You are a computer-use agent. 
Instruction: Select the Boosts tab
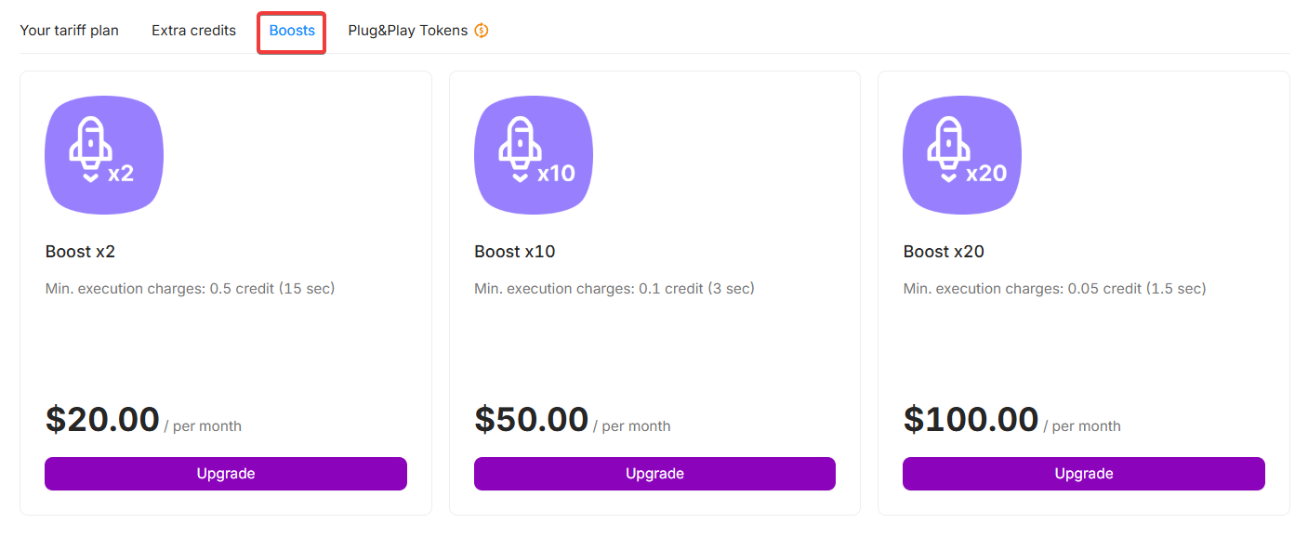[x=292, y=31]
